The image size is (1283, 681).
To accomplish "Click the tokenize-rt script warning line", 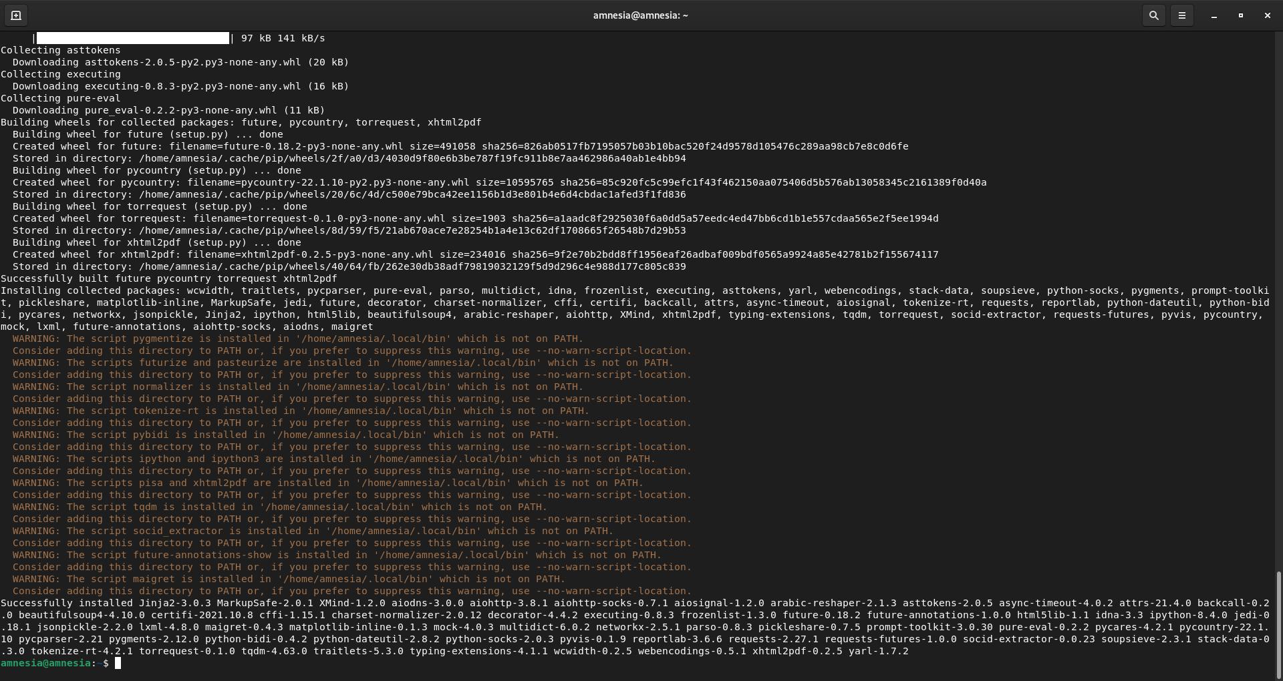I will [x=301, y=411].
